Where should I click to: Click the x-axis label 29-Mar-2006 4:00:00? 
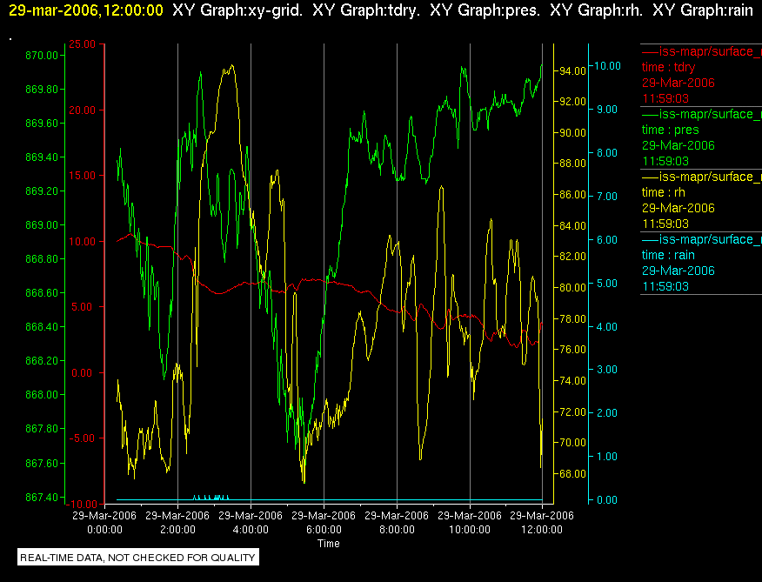[x=251, y=522]
